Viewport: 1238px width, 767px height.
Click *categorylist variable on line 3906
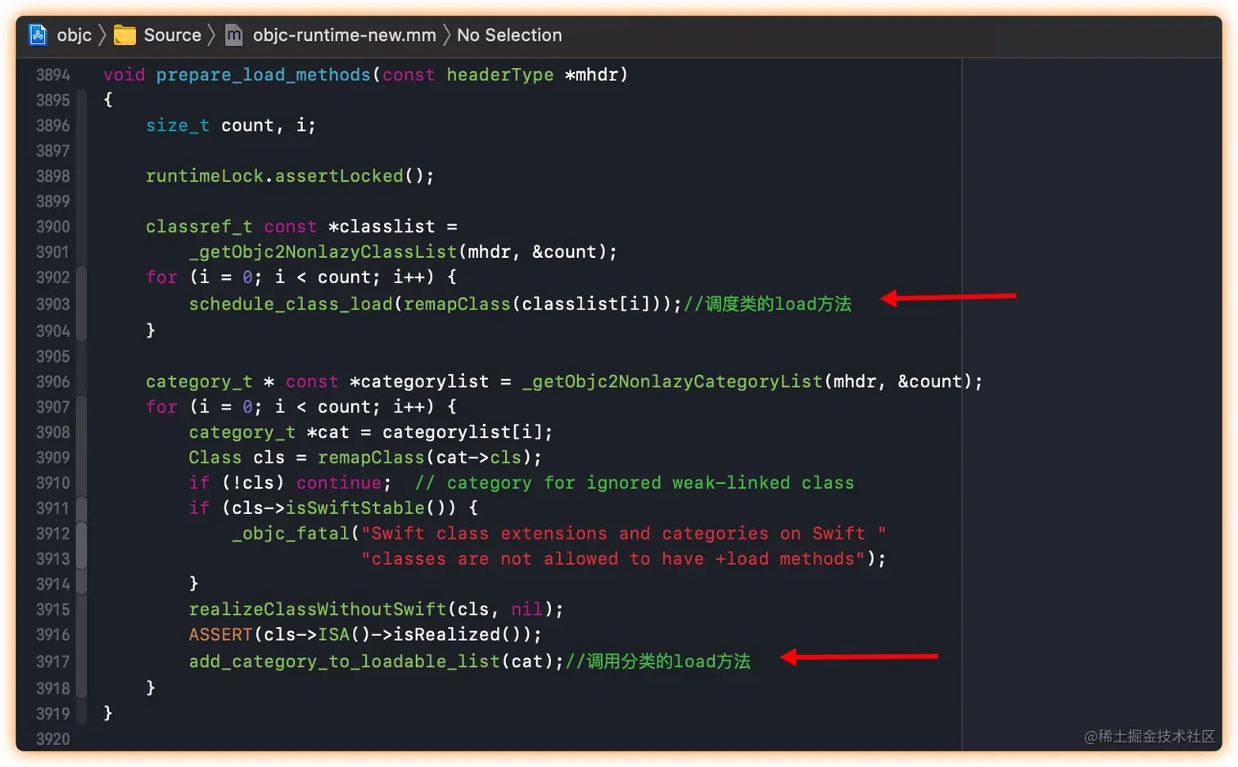pos(419,381)
